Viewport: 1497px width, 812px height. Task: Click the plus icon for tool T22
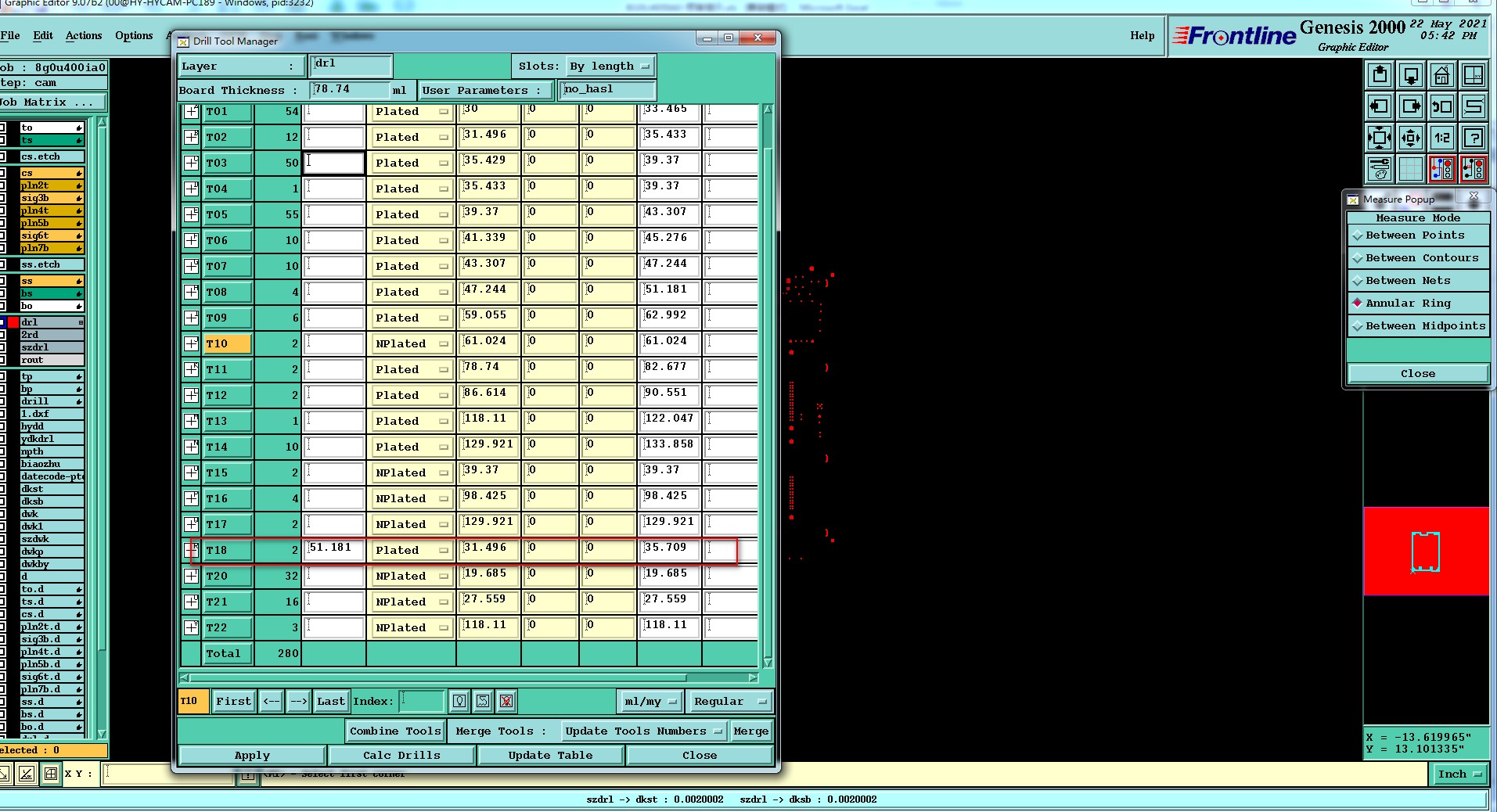click(x=191, y=627)
